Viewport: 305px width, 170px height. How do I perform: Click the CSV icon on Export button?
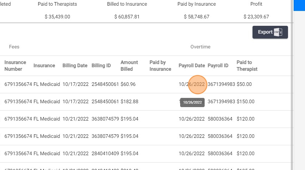(x=278, y=32)
